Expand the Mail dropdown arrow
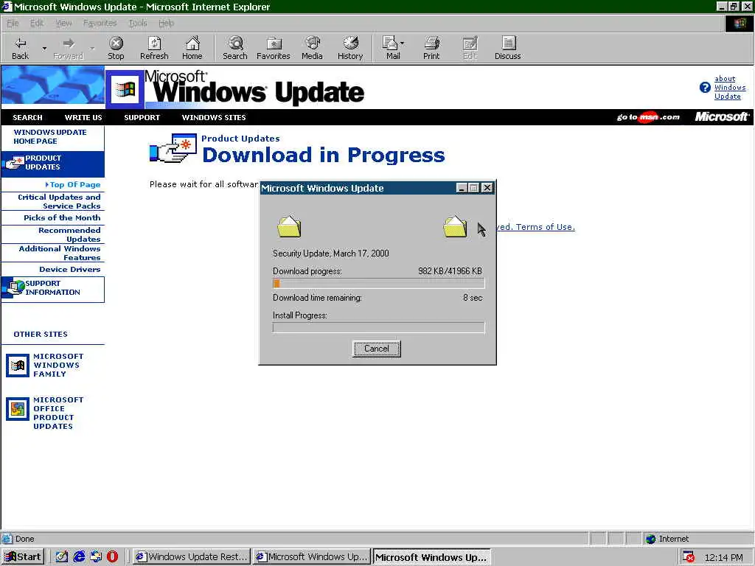 [403, 43]
